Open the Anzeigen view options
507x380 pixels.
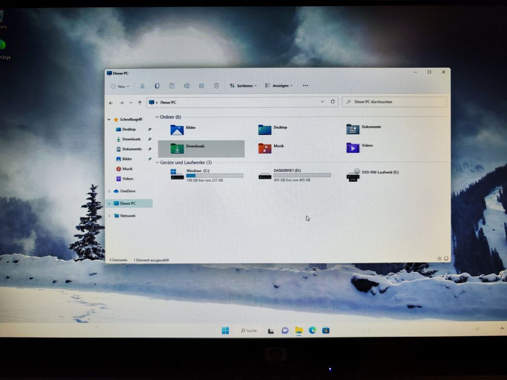(x=278, y=86)
